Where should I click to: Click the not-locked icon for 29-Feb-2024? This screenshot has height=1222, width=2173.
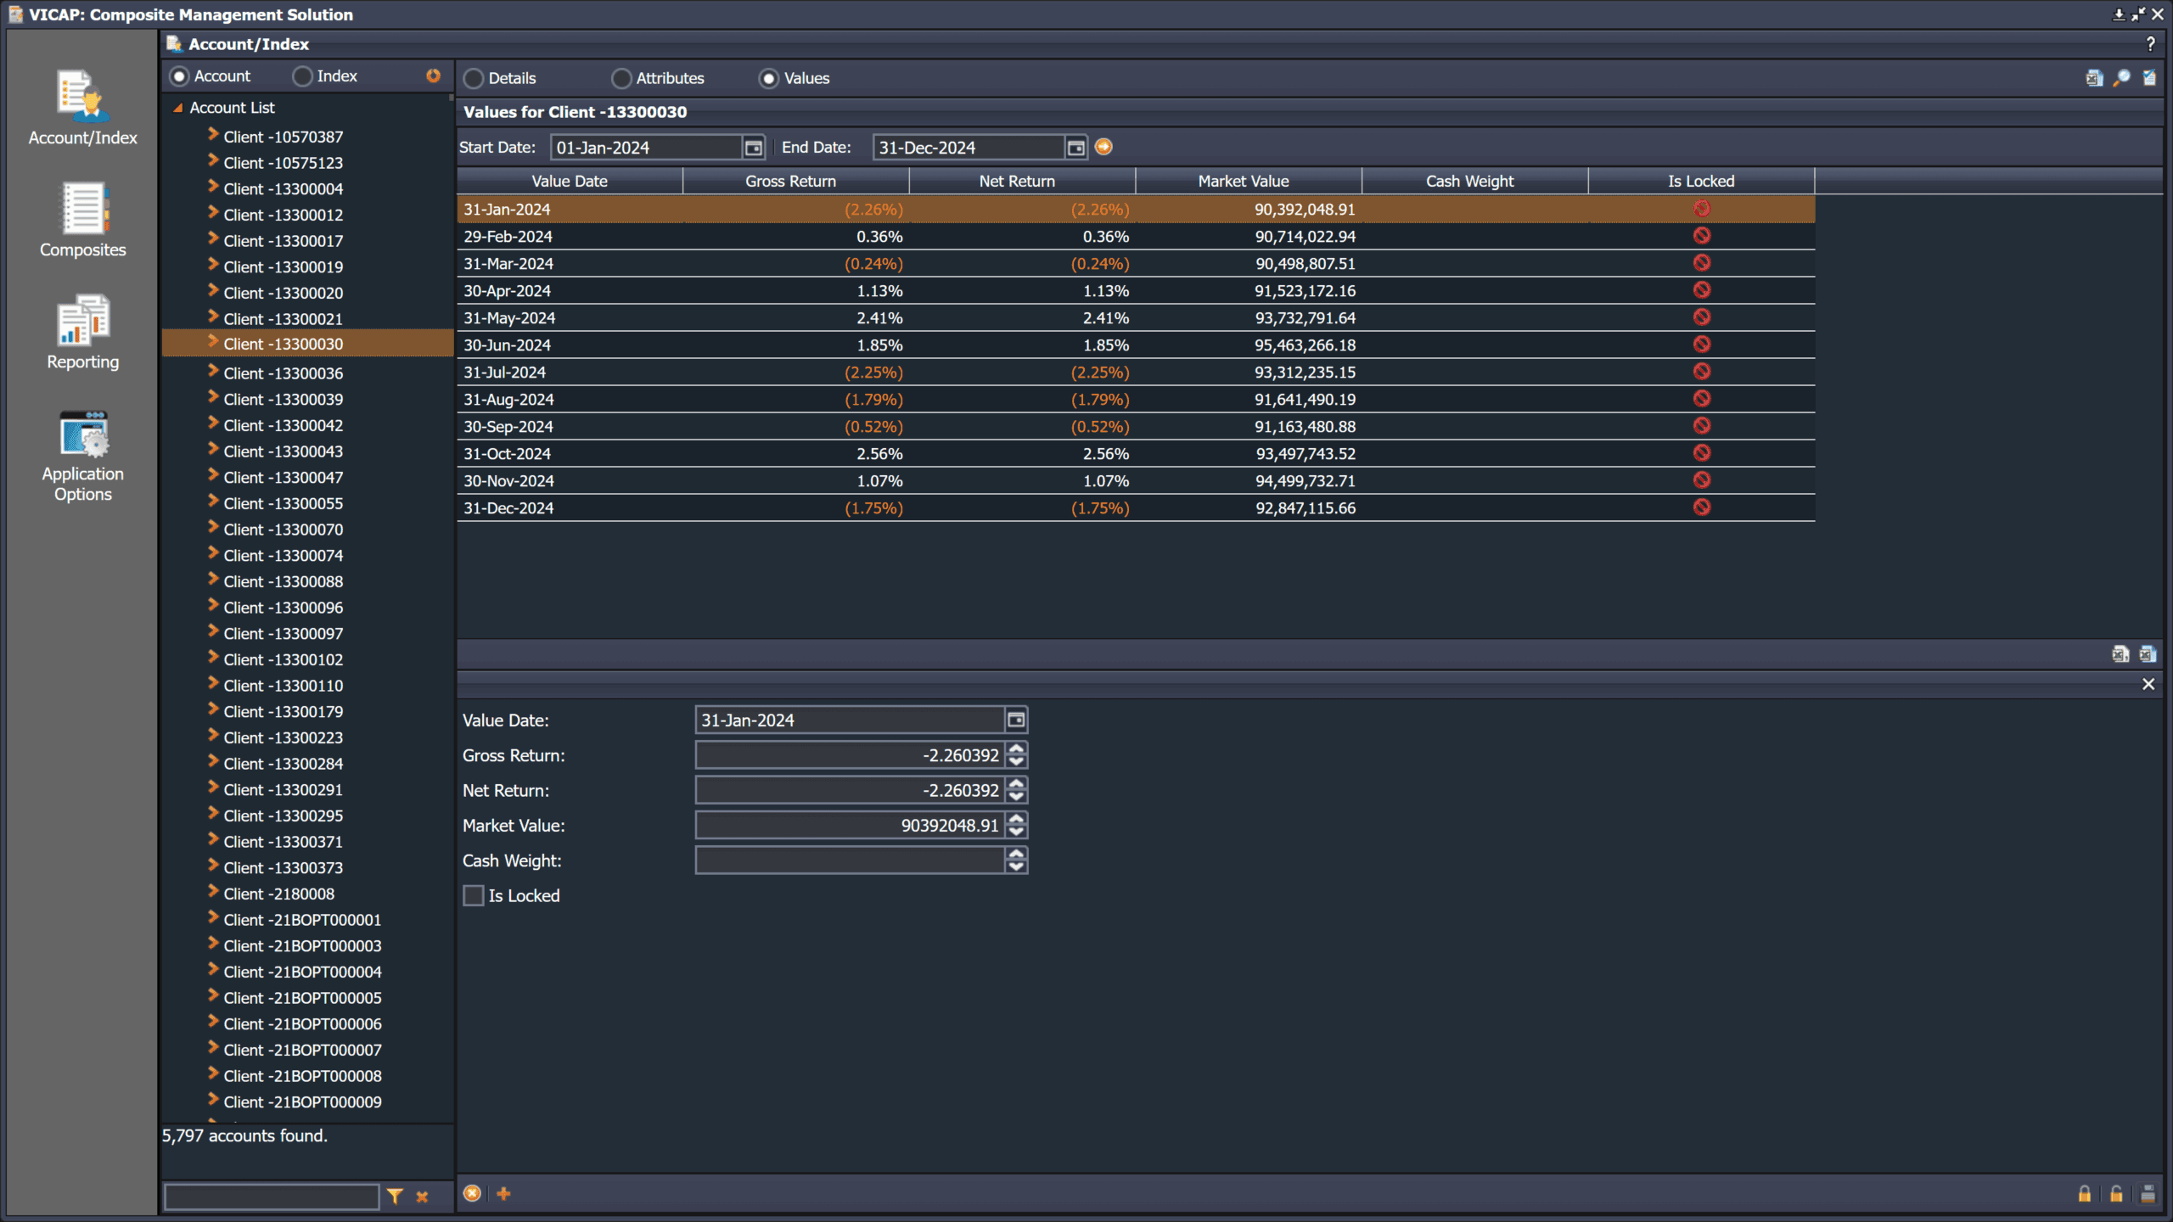pos(1701,235)
